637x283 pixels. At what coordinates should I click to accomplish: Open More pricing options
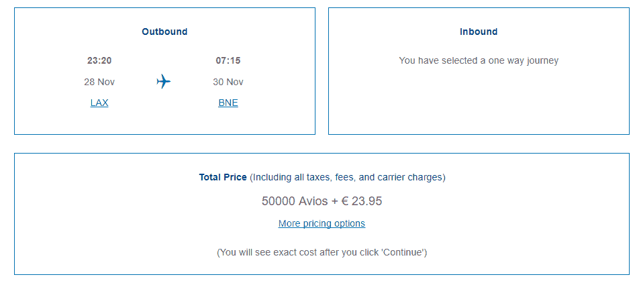(322, 223)
